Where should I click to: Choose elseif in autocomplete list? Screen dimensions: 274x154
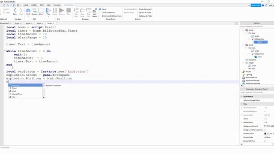click(26, 91)
